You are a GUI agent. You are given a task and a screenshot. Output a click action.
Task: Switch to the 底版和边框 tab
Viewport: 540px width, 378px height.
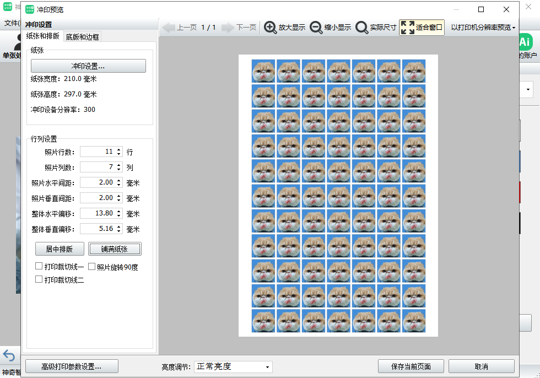[x=83, y=37]
